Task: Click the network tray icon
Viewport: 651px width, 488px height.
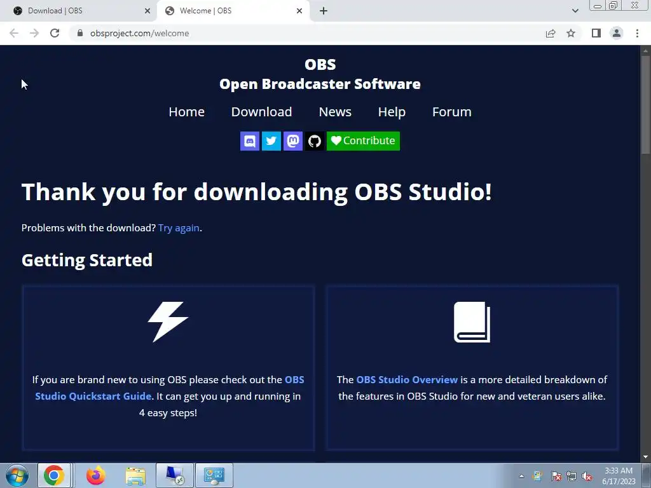Action: pos(572,477)
